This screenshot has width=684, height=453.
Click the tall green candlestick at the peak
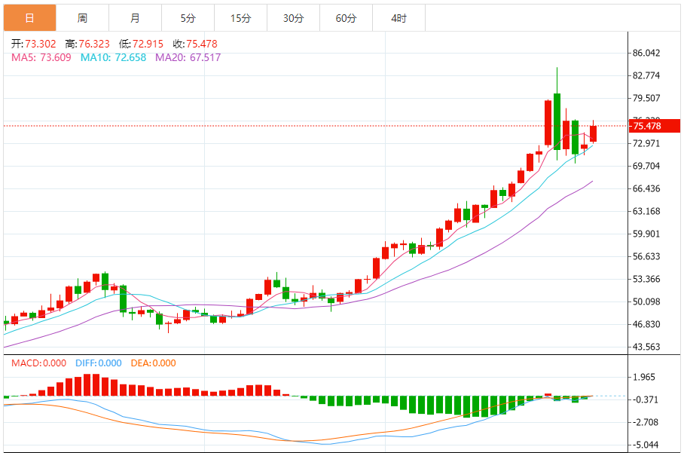[x=557, y=121]
